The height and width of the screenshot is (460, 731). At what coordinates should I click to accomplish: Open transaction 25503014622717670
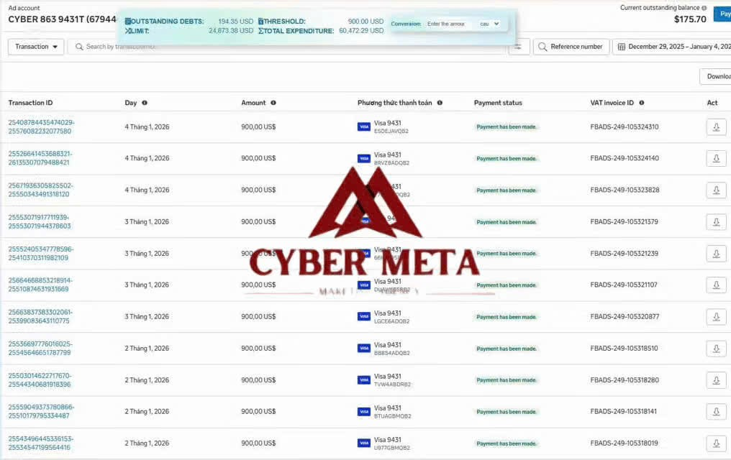coord(40,380)
